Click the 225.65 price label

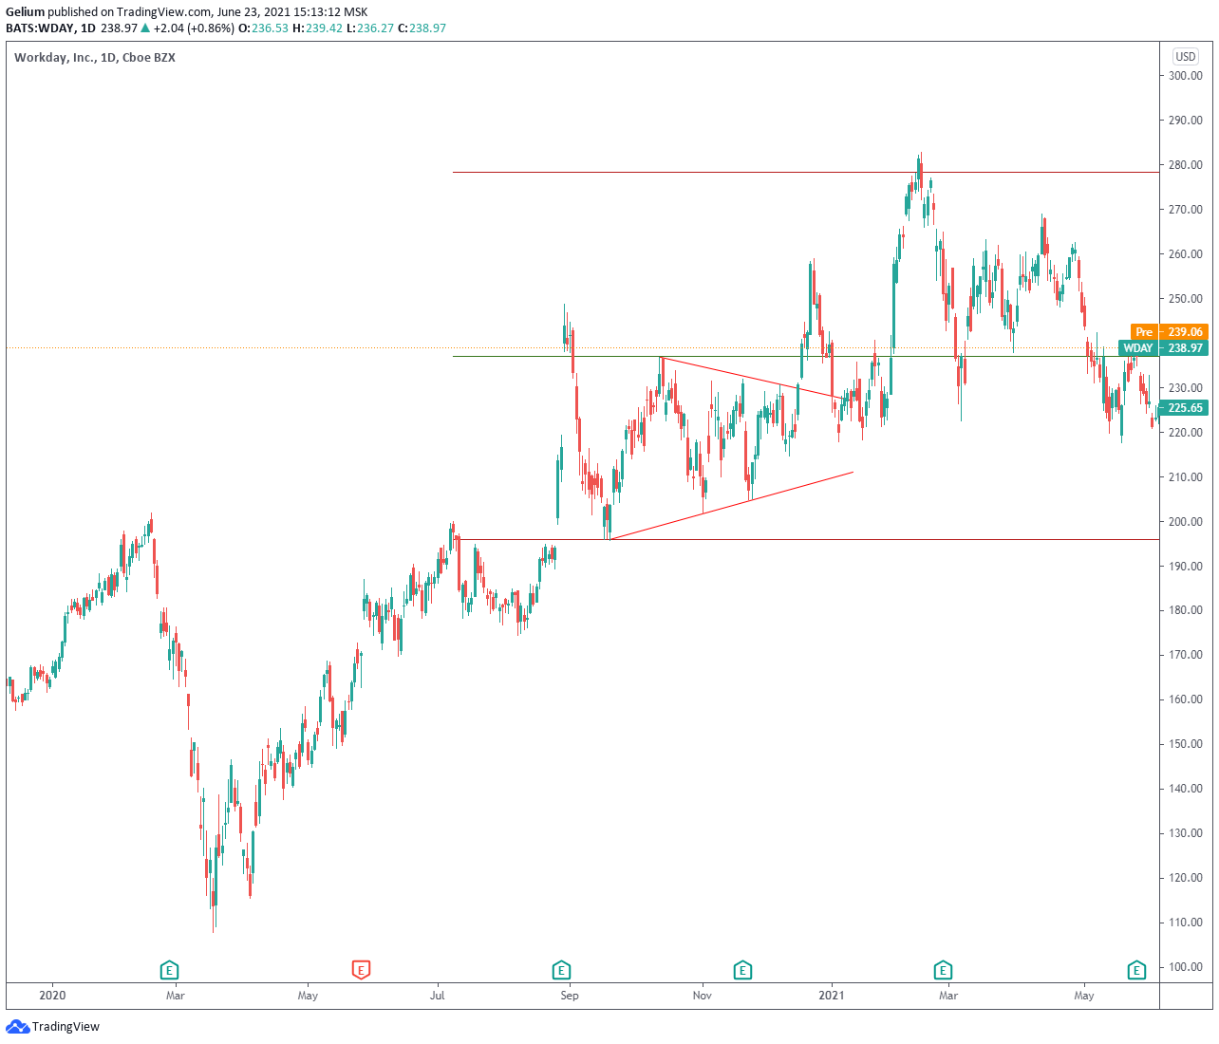[x=1184, y=408]
